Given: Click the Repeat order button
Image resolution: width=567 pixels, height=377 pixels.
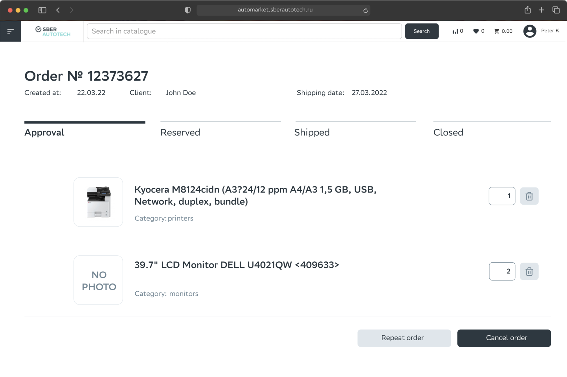Looking at the screenshot, I should [404, 338].
